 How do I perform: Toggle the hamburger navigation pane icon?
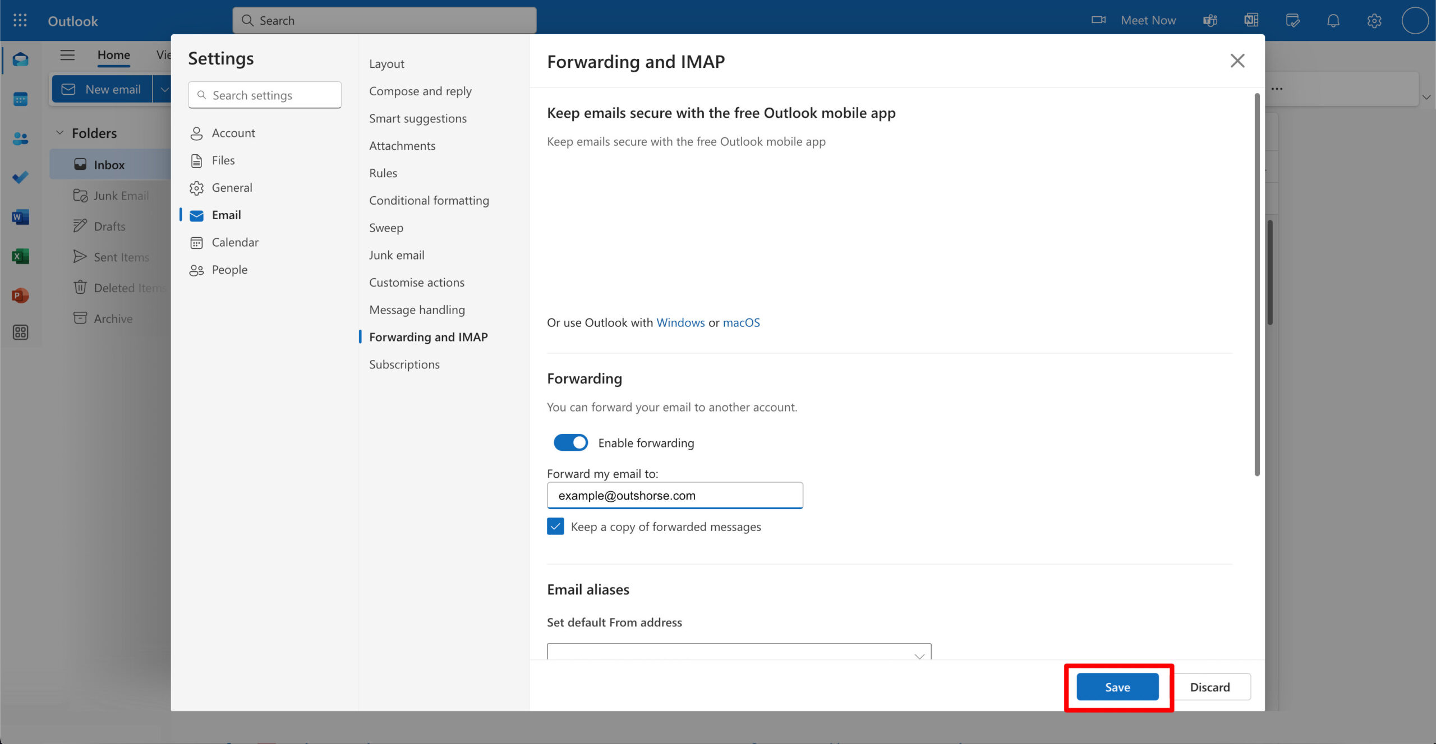pos(67,55)
